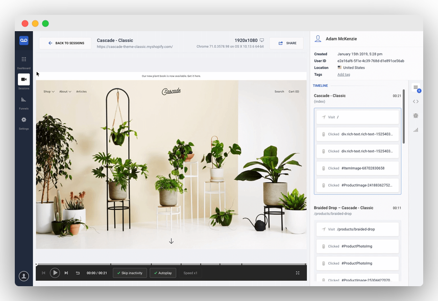Click the TIMELINE section label
438x301 pixels.
(x=321, y=86)
